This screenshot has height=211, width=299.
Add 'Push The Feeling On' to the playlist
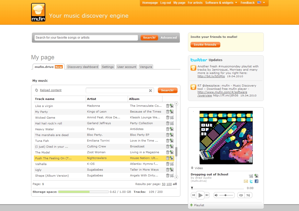coord(172,158)
